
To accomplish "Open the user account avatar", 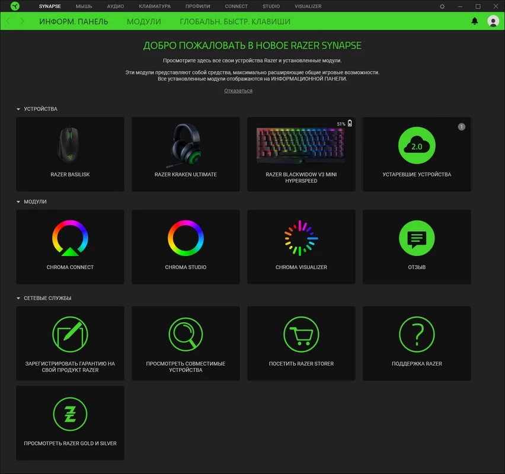I will (x=493, y=21).
